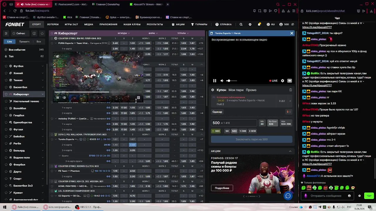Clear coupon with the trash icon
Image resolution: width=376 pixels, height=211 pixels.
click(x=291, y=90)
